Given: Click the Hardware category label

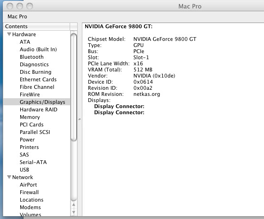Looking at the screenshot, I should tap(24, 34).
